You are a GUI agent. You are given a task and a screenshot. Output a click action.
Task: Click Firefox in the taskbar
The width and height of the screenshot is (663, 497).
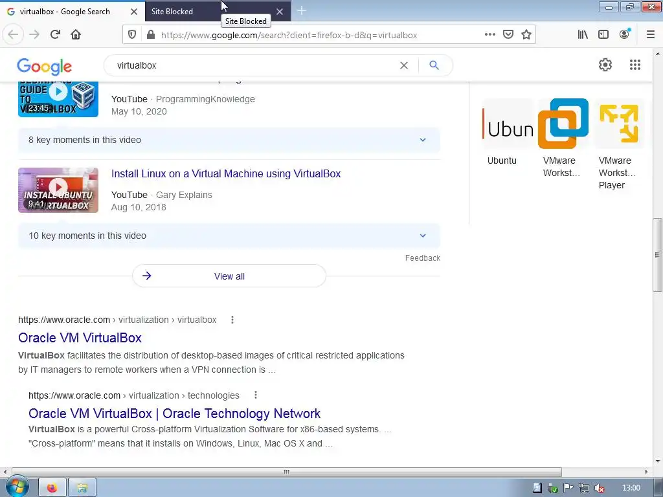[x=52, y=488]
